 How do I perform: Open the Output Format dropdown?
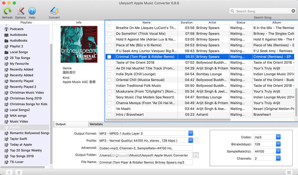(x=190, y=133)
